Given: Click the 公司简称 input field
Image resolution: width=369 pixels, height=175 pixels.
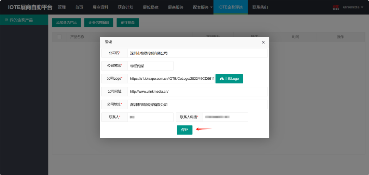Looking at the screenshot, I should pyautogui.click(x=151, y=66).
